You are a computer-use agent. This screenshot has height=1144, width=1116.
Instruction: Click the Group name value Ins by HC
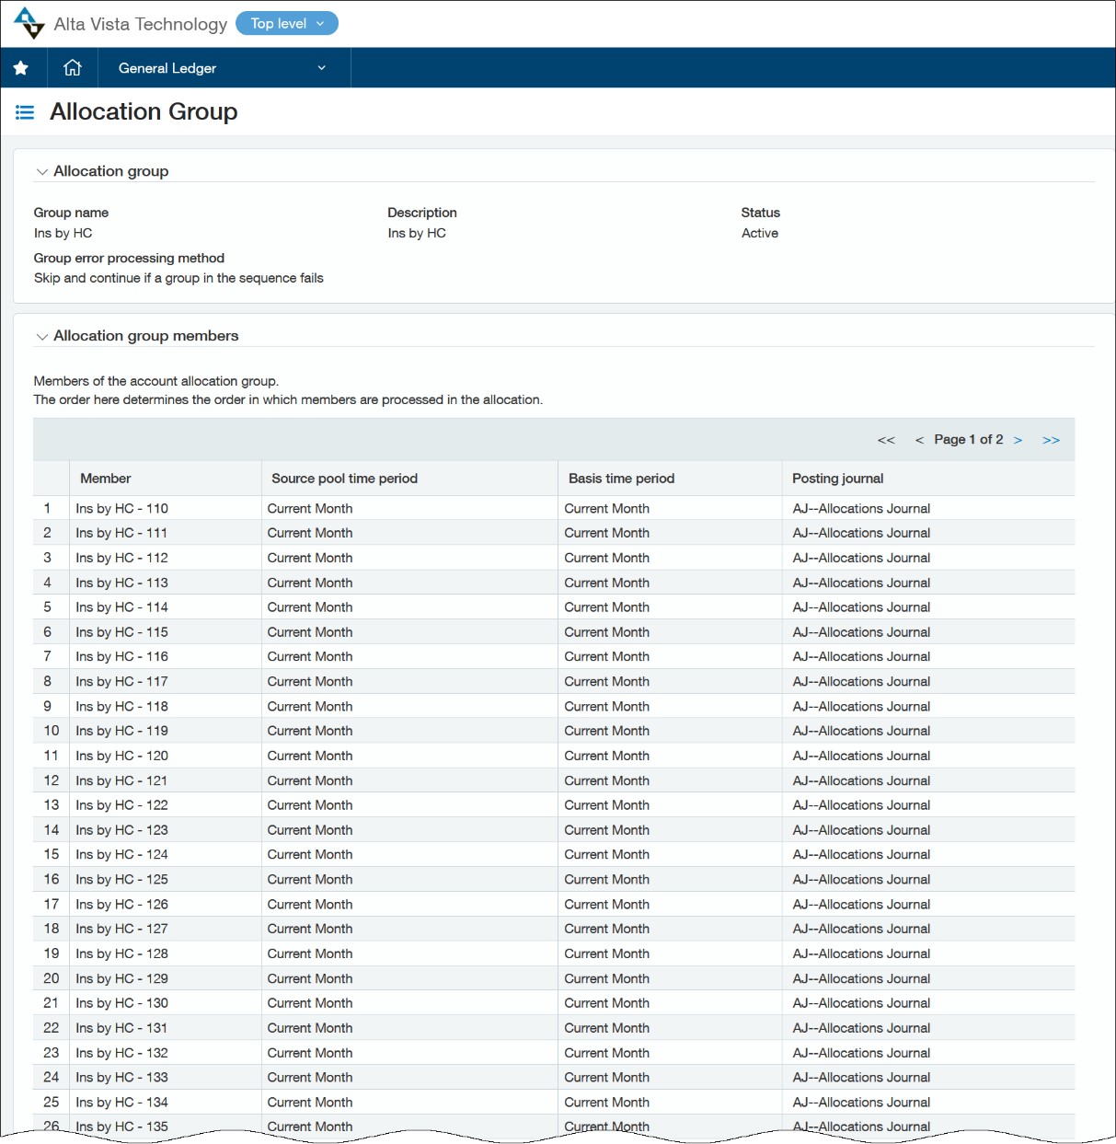pyautogui.click(x=63, y=234)
